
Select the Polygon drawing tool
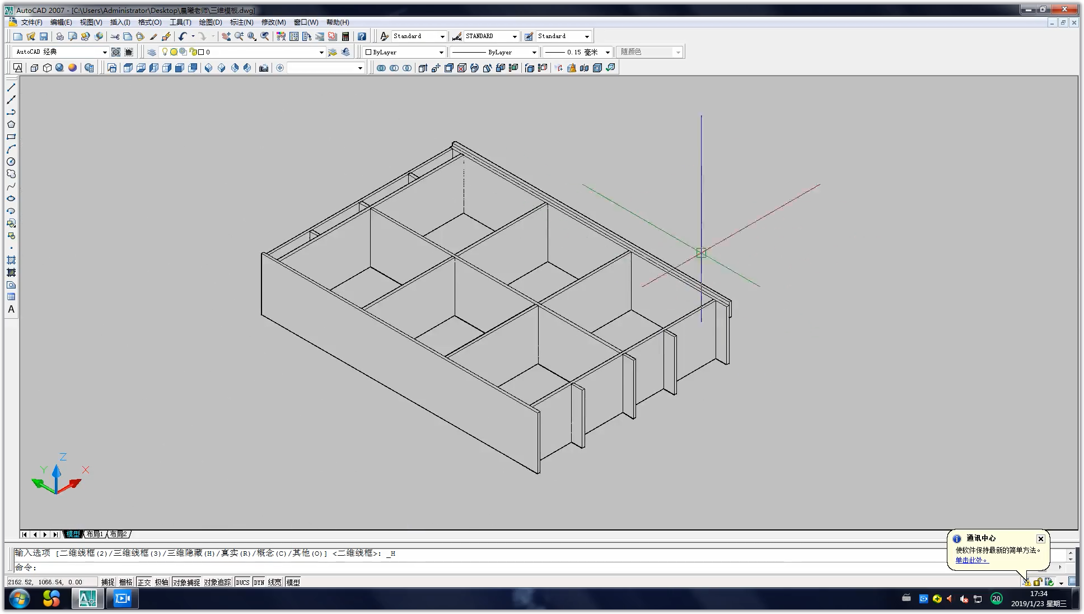[x=11, y=124]
